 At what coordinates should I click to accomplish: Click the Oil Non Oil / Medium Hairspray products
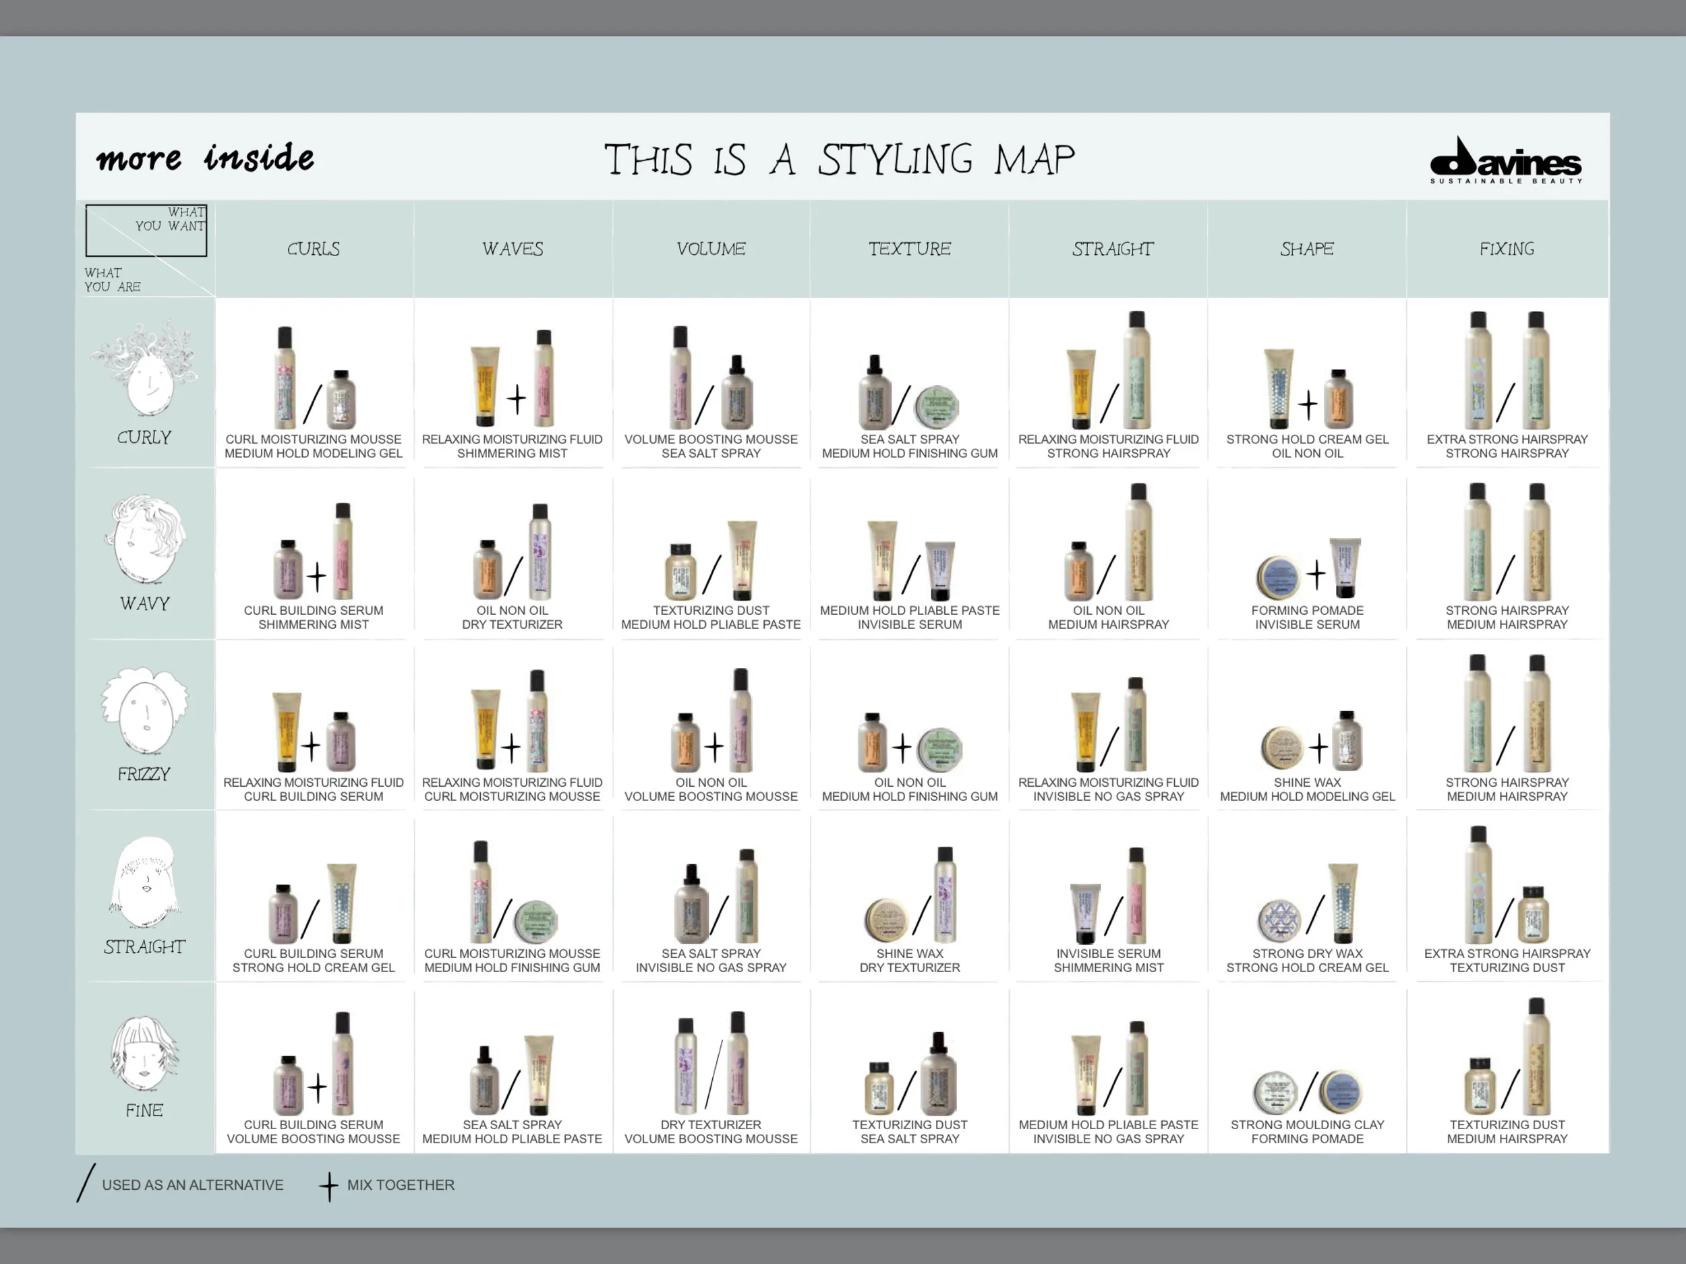coord(1109,543)
